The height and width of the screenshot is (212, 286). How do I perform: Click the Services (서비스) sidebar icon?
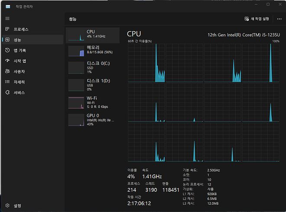click(7, 92)
